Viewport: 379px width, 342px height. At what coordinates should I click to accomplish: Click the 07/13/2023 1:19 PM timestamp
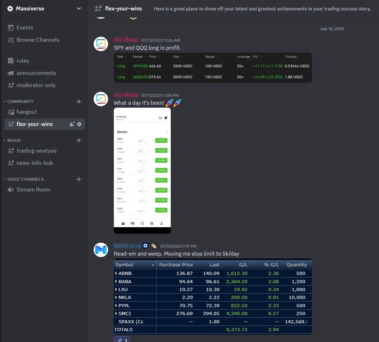(x=178, y=246)
